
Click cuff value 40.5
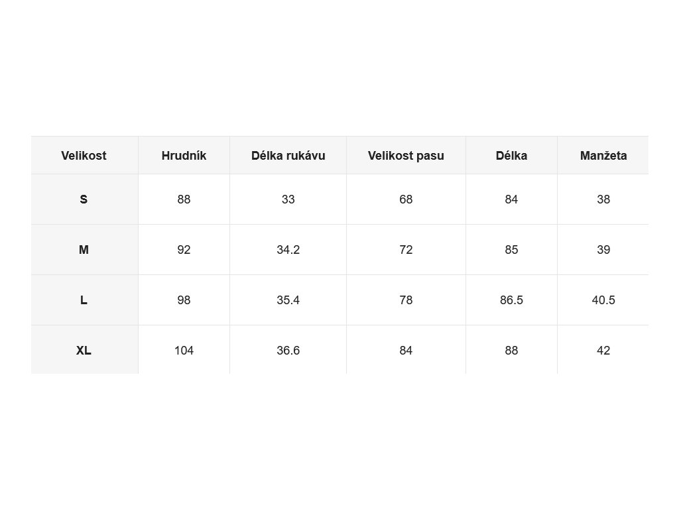pyautogui.click(x=603, y=300)
